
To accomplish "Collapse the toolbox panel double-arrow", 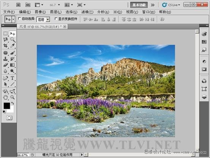I will 3,26.
